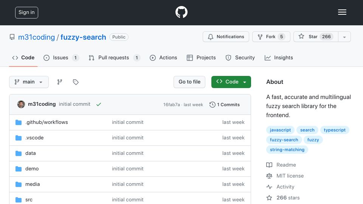The image size is (363, 204).
Task: Select the string-matching topic tag
Action: coord(287,150)
